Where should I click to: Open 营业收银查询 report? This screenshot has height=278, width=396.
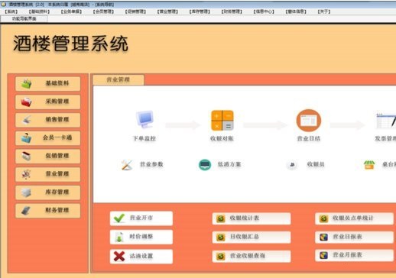pos(252,256)
